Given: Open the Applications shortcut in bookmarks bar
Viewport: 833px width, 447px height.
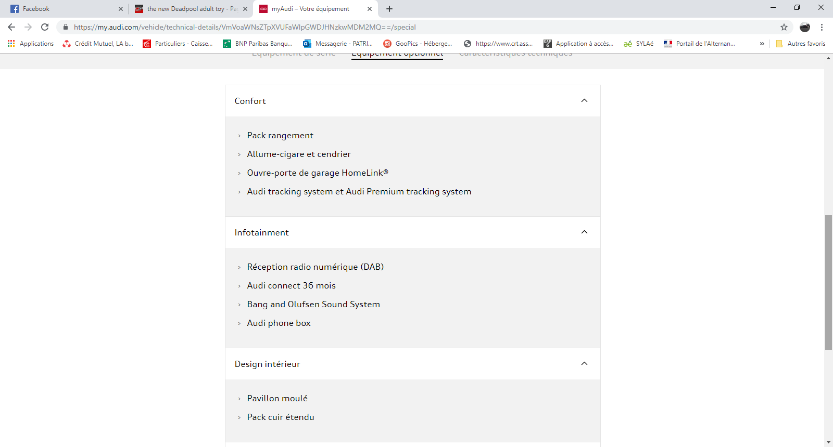Looking at the screenshot, I should (31, 44).
